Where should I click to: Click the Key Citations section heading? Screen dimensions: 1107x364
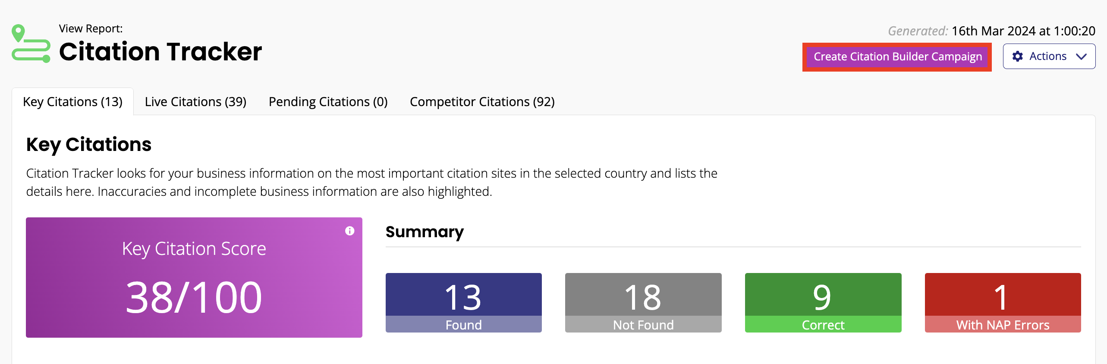89,144
